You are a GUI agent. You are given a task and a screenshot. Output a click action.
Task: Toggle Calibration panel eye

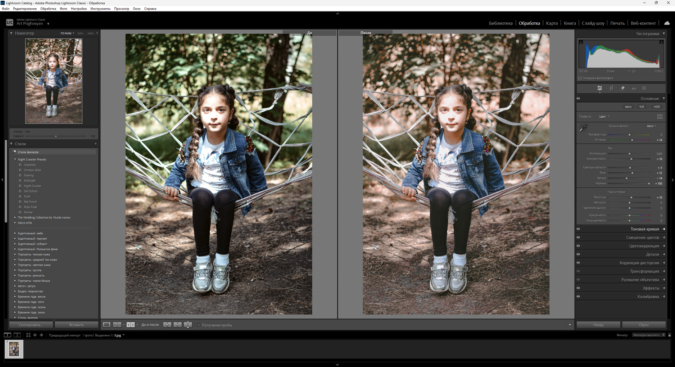click(x=578, y=296)
